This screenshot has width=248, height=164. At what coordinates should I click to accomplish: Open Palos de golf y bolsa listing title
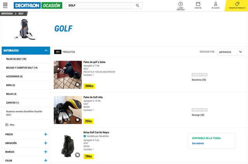[x=95, y=62]
